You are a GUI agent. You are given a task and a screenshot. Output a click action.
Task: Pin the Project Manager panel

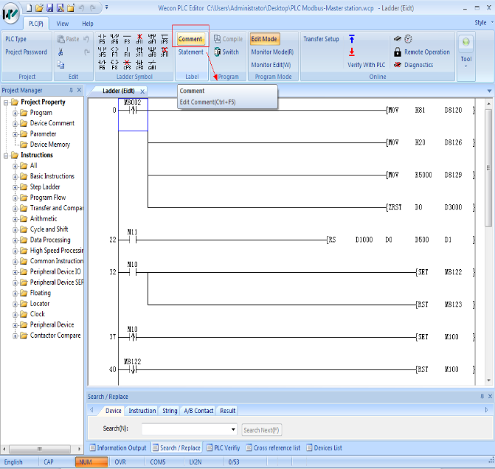coord(71,90)
